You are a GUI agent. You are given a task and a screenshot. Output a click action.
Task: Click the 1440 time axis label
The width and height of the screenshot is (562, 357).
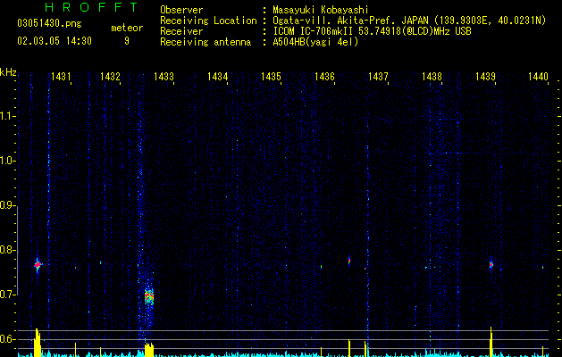click(539, 76)
